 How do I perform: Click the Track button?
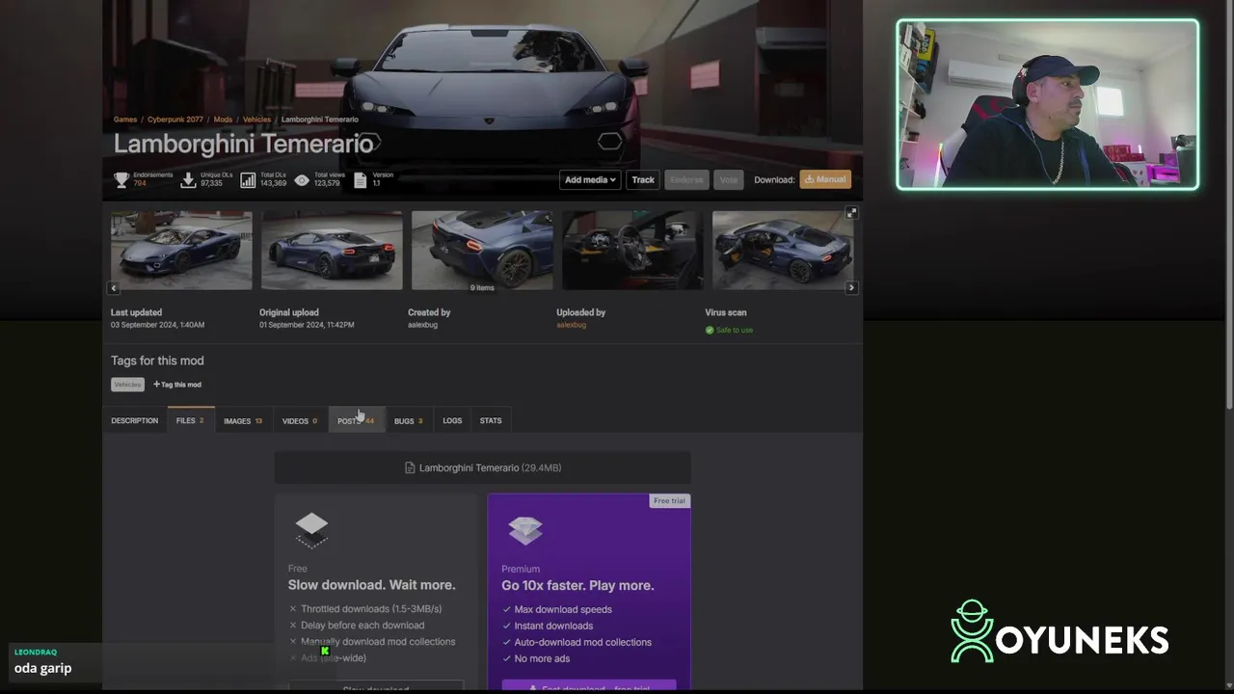pos(643,179)
